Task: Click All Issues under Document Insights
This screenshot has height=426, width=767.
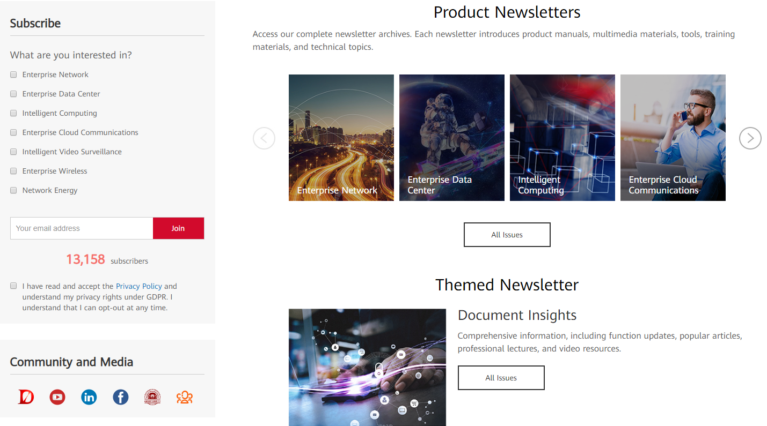Action: click(501, 378)
